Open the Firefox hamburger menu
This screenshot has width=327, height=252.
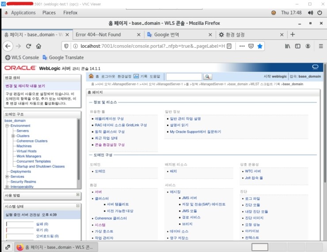[321, 46]
